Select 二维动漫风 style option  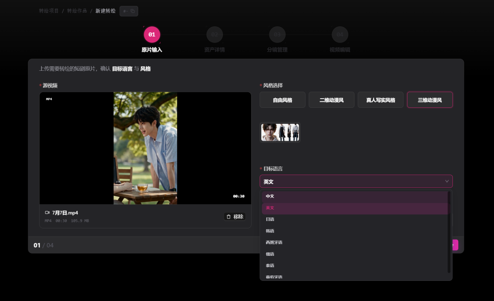pyautogui.click(x=332, y=100)
